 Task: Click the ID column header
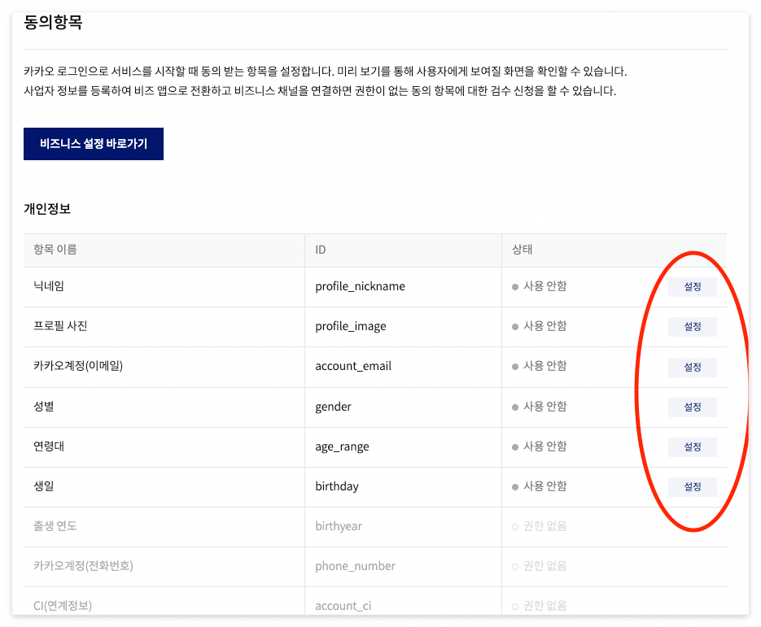tap(321, 250)
